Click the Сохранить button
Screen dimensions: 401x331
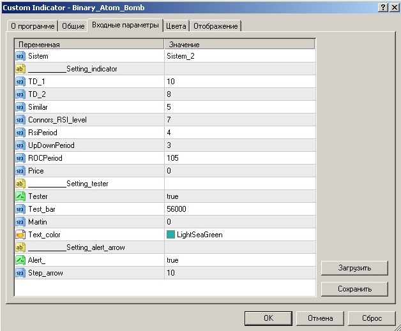pyautogui.click(x=354, y=289)
